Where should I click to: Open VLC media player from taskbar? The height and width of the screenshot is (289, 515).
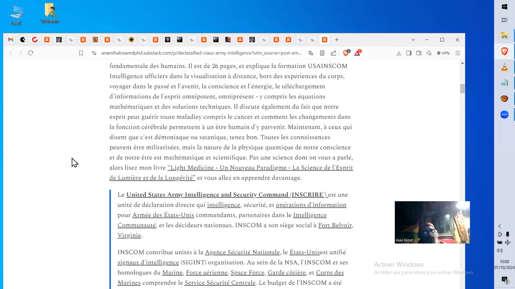(x=505, y=67)
